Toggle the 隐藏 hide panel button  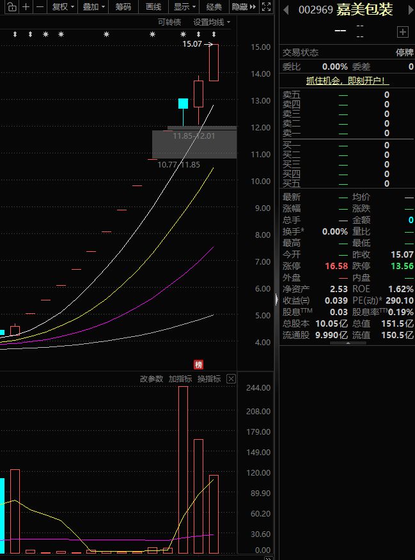(244, 7)
